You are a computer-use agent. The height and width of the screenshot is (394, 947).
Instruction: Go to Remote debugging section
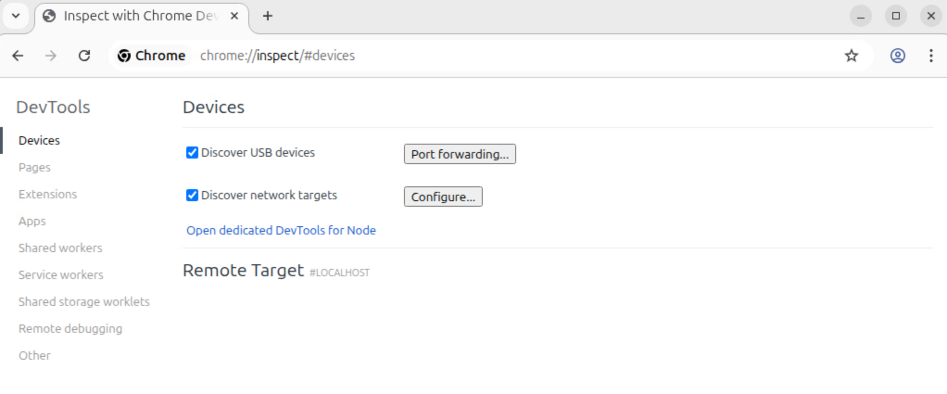(70, 329)
